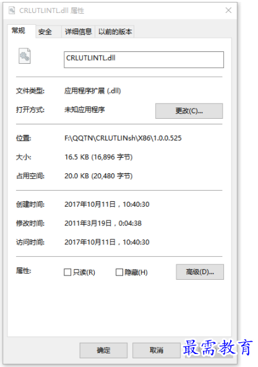
Task: Select the file type value 应用程序扩展 (.dll)
Action: click(x=93, y=90)
